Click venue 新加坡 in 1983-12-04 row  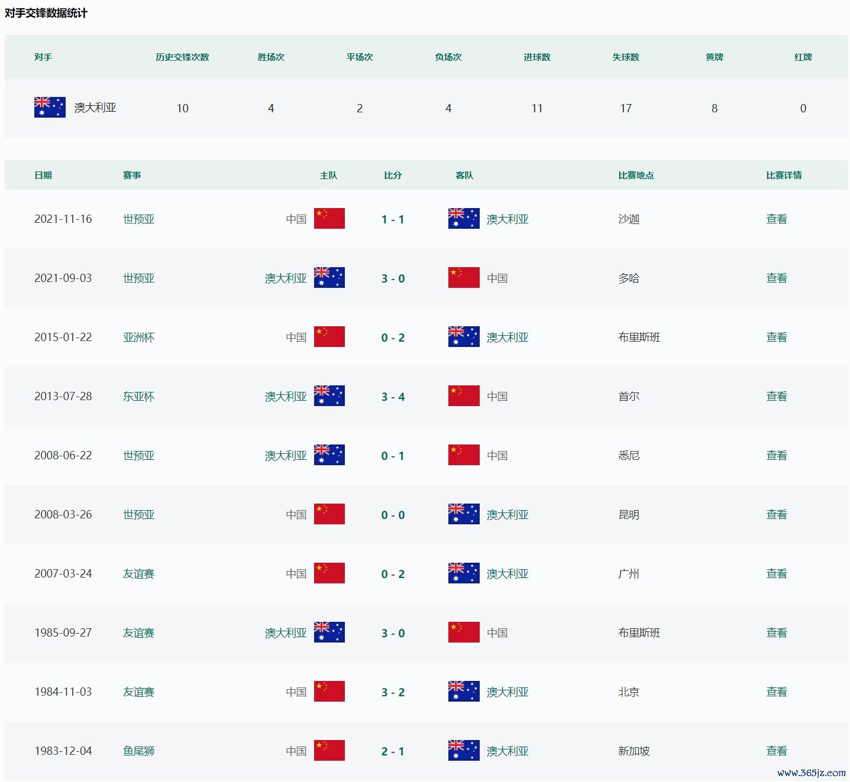634,751
